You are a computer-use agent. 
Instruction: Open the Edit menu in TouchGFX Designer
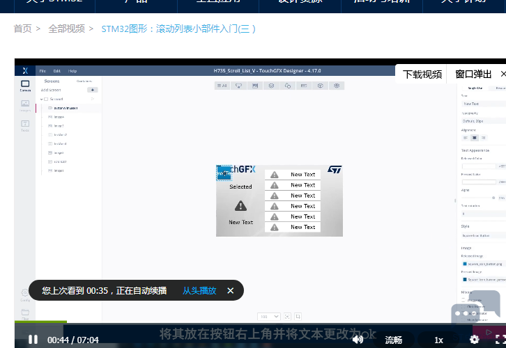point(57,71)
